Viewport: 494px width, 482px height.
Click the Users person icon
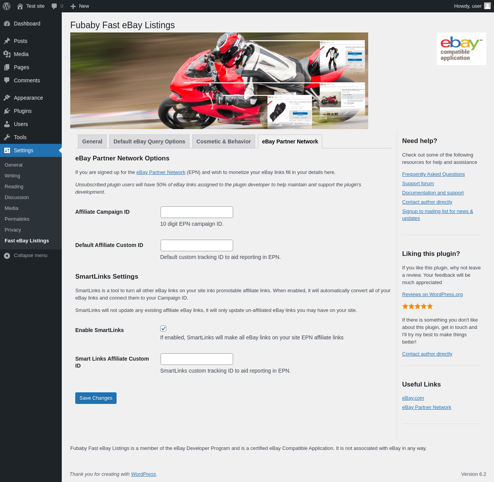(7, 124)
